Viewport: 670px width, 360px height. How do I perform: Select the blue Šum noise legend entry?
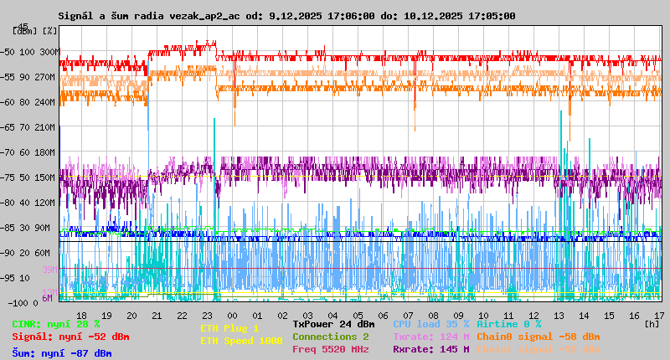click(62, 353)
